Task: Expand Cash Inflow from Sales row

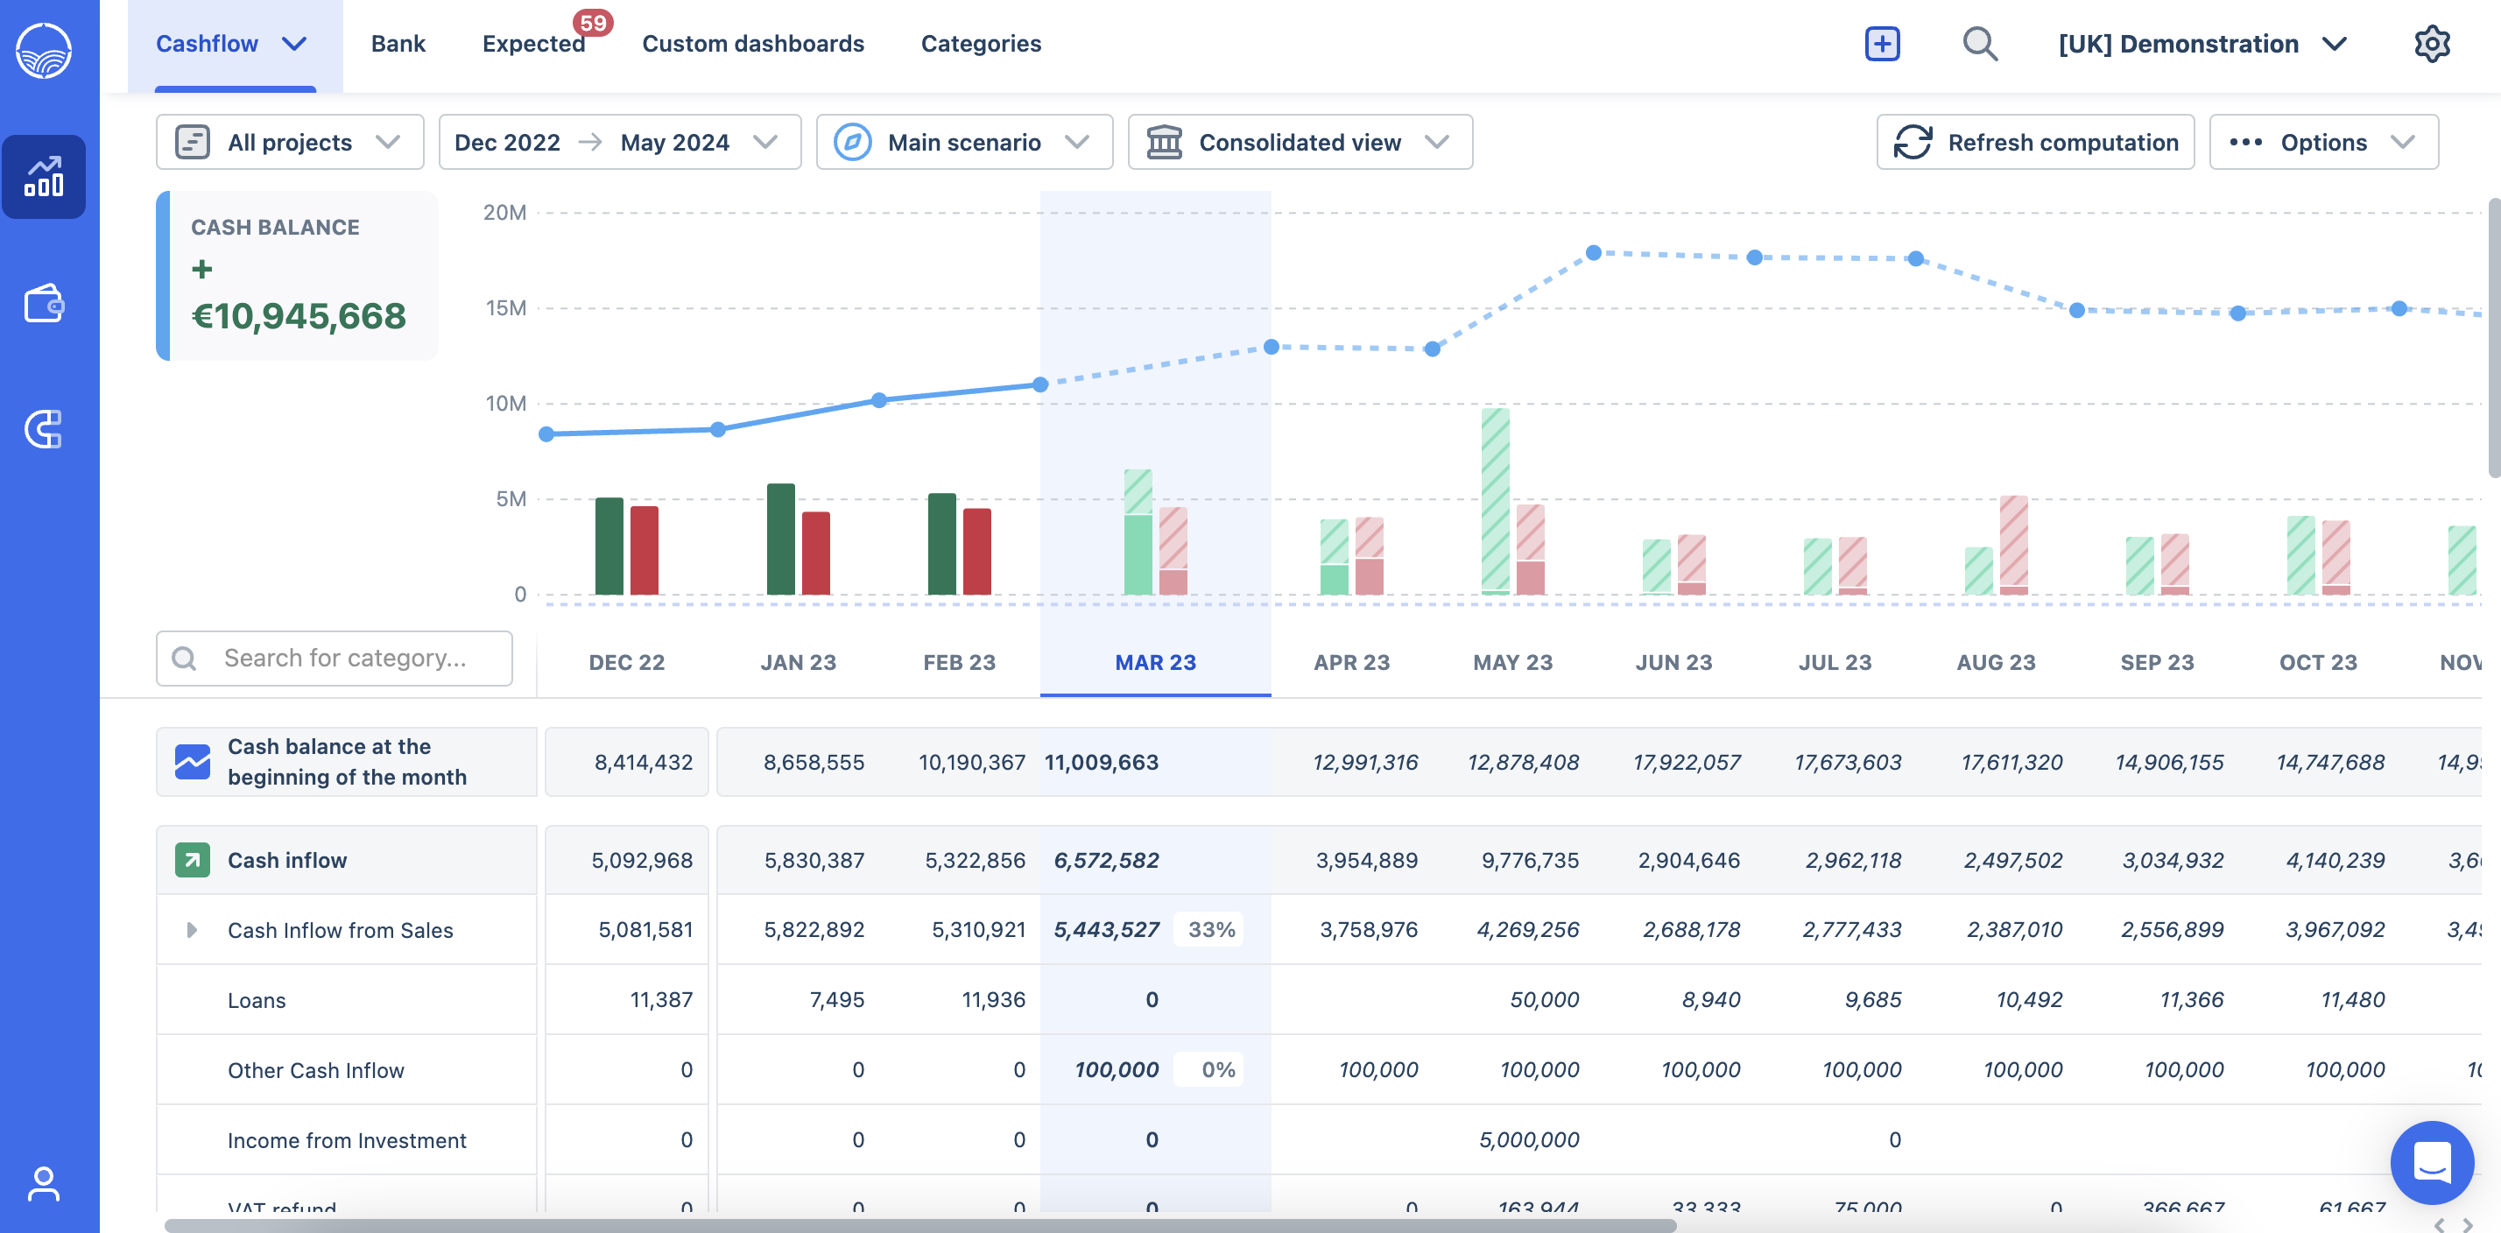Action: pyautogui.click(x=191, y=930)
